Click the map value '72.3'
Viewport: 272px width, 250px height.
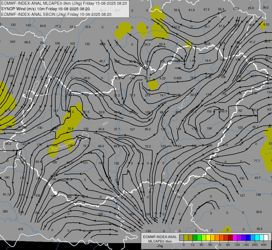point(148,146)
